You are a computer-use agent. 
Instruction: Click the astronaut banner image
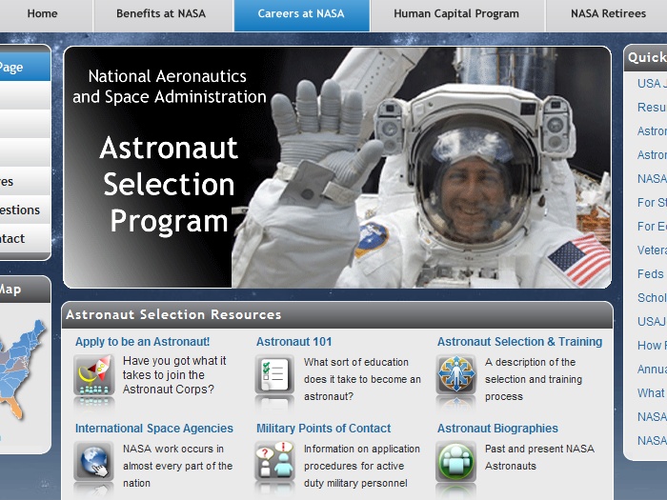pyautogui.click(x=337, y=167)
